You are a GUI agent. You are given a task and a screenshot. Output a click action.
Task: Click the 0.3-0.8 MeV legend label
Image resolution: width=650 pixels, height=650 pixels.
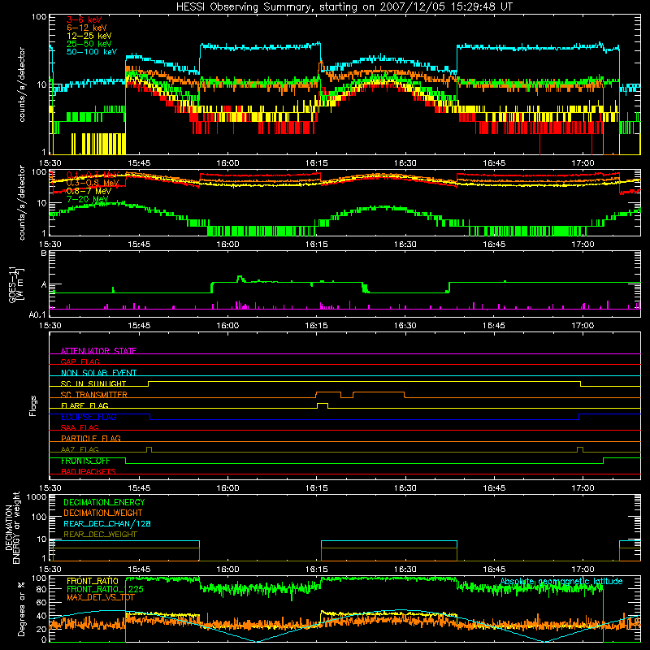[x=93, y=183]
